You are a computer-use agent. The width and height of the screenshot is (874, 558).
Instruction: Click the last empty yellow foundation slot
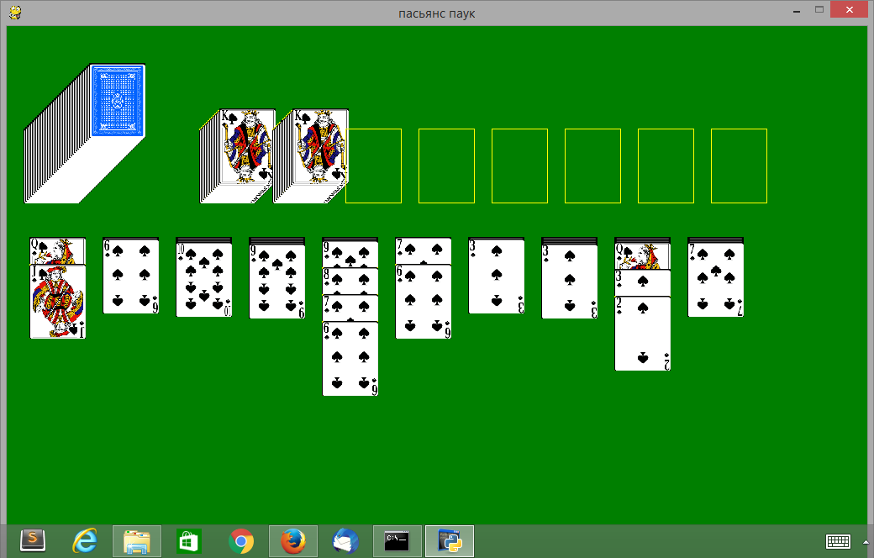click(x=739, y=166)
